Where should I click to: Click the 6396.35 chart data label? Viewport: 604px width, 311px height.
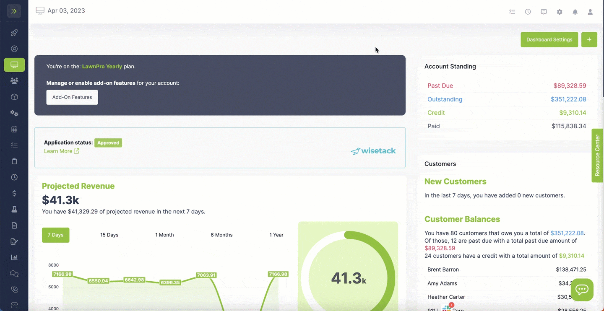[170, 282]
